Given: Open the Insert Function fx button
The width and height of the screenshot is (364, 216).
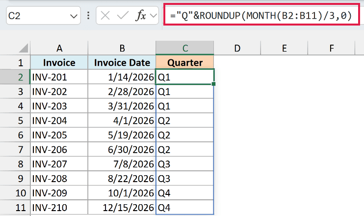Looking at the screenshot, I should click(x=141, y=16).
